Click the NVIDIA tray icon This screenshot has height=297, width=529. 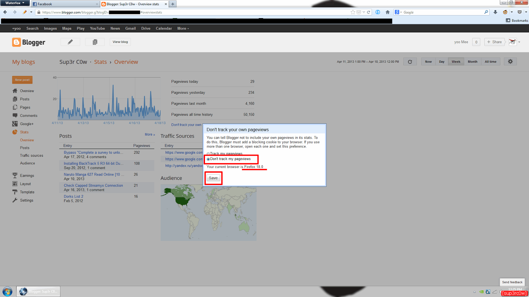(481, 292)
